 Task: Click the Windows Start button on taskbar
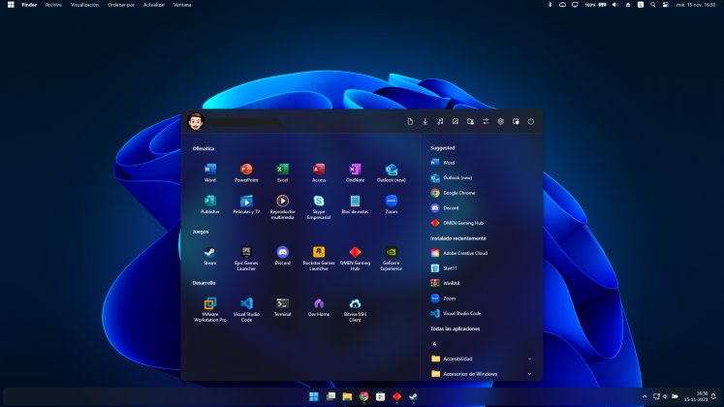tap(314, 396)
